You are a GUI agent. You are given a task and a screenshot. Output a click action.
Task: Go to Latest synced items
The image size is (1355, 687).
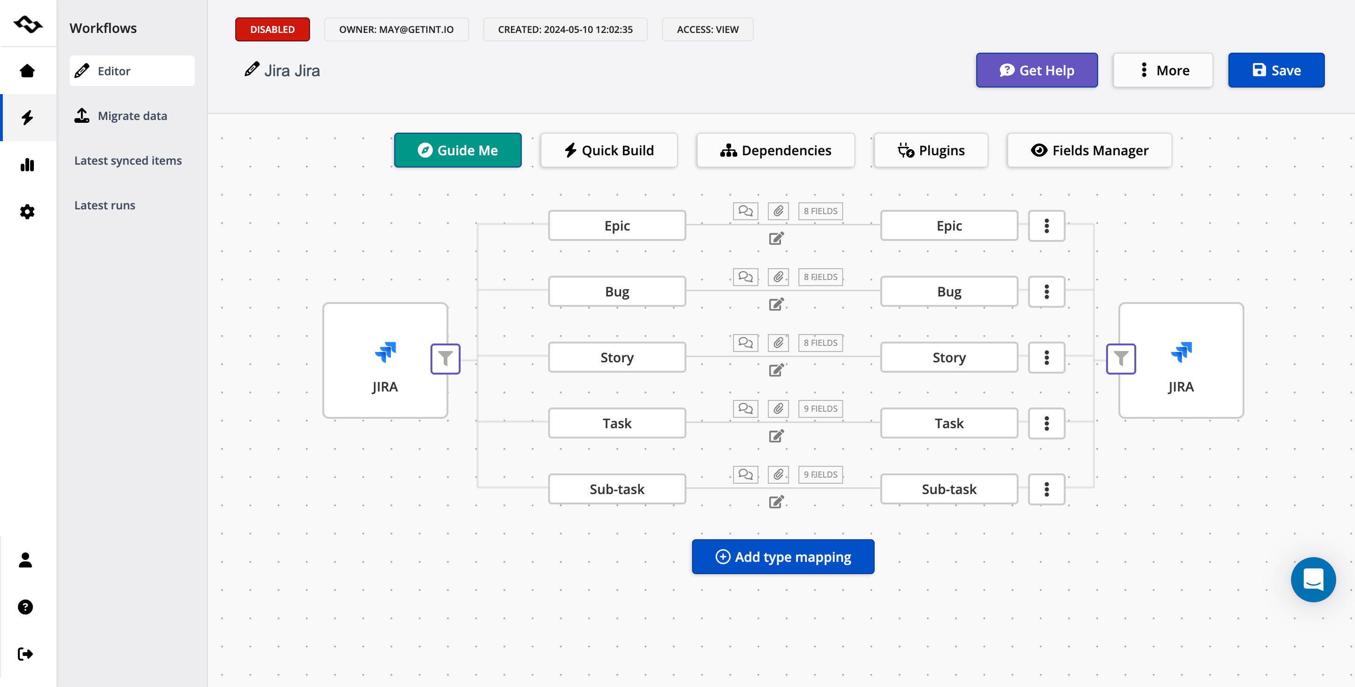(128, 160)
